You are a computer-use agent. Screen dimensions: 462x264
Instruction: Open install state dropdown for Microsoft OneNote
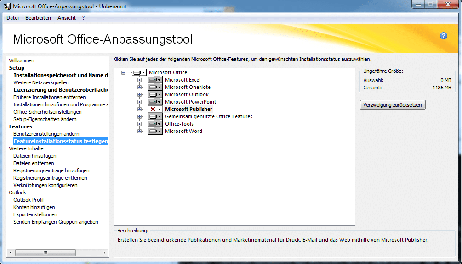155,87
